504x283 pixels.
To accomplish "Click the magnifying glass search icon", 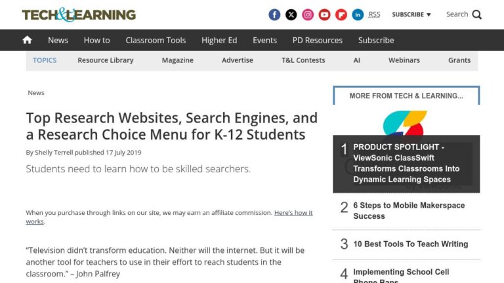I will pyautogui.click(x=477, y=15).
